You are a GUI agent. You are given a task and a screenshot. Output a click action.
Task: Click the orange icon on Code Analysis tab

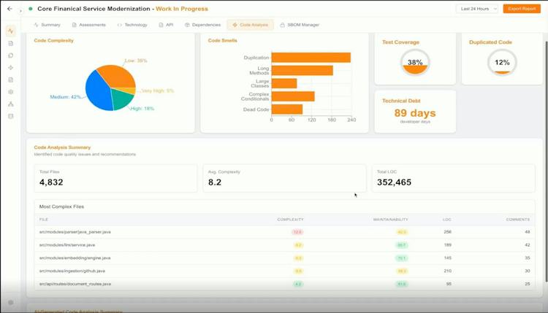pos(235,25)
